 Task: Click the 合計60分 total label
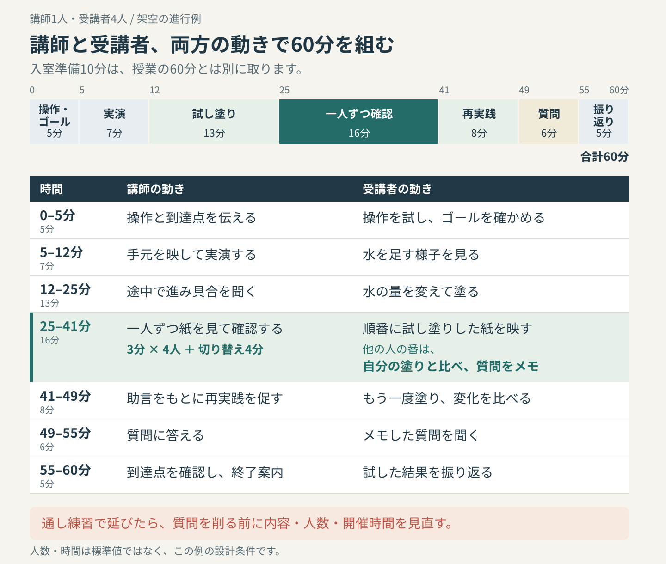pyautogui.click(x=604, y=157)
